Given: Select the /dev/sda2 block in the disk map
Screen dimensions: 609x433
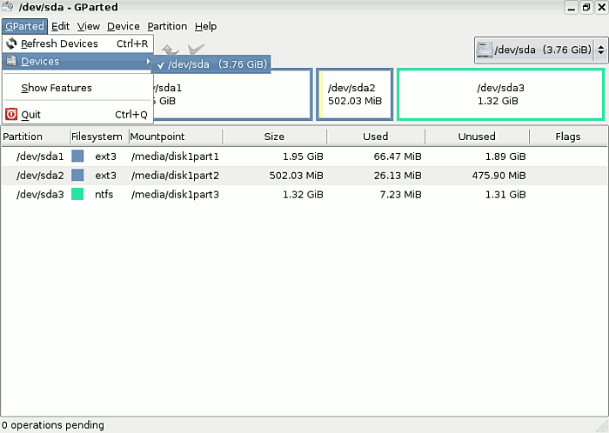Looking at the screenshot, I should [x=354, y=94].
